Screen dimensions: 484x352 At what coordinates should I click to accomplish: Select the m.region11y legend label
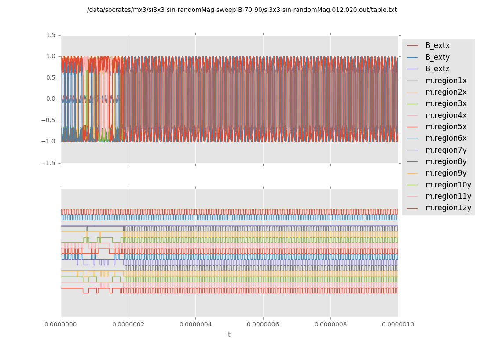click(x=448, y=196)
